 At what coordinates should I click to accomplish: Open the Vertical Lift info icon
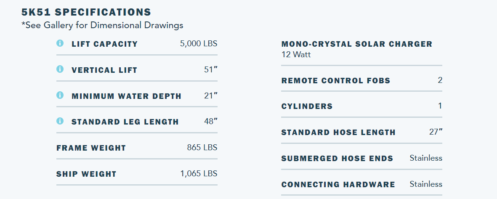(60, 69)
